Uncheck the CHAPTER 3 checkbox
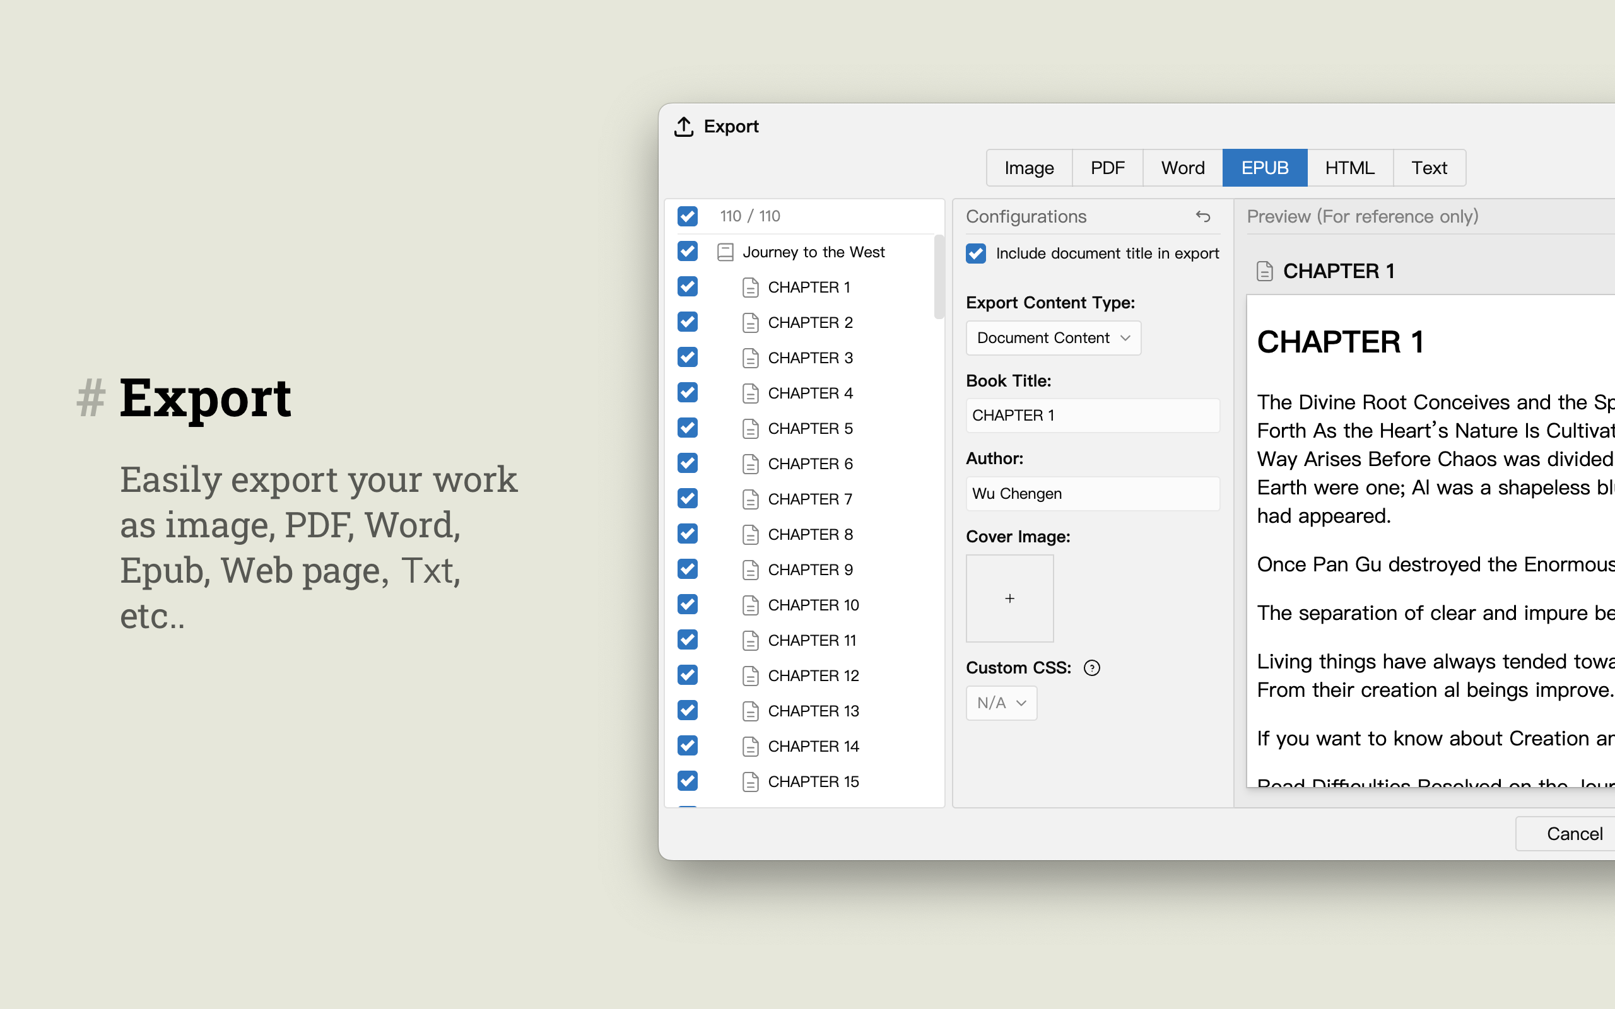The image size is (1615, 1009). (688, 358)
